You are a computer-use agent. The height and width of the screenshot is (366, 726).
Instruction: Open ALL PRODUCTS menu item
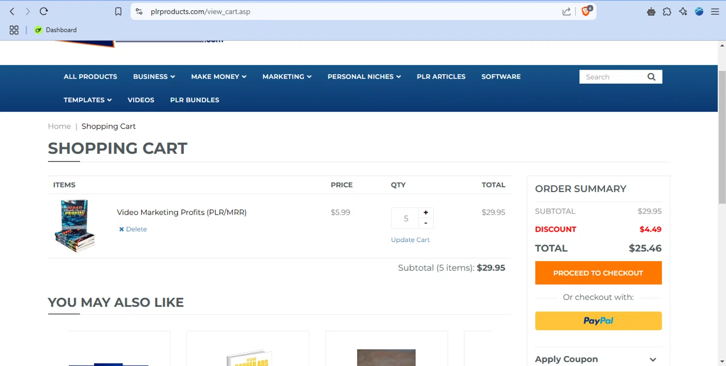click(x=91, y=76)
